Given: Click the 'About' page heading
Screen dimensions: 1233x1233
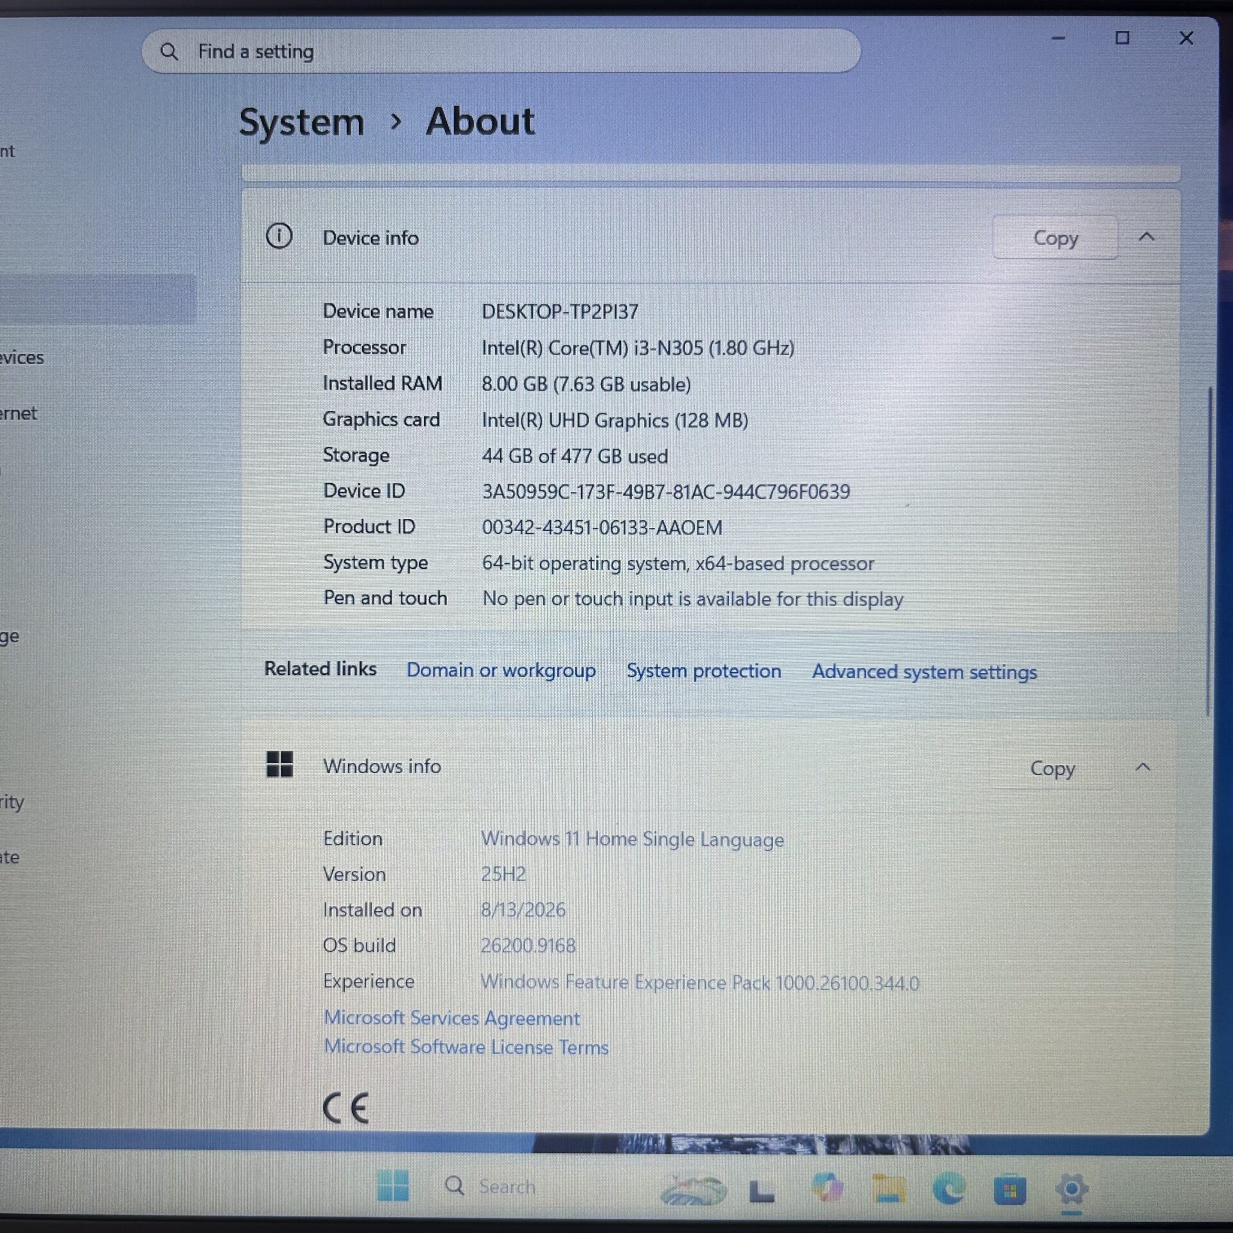Looking at the screenshot, I should tap(480, 121).
